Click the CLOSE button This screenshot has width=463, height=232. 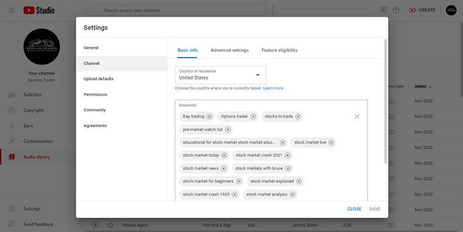tap(355, 209)
